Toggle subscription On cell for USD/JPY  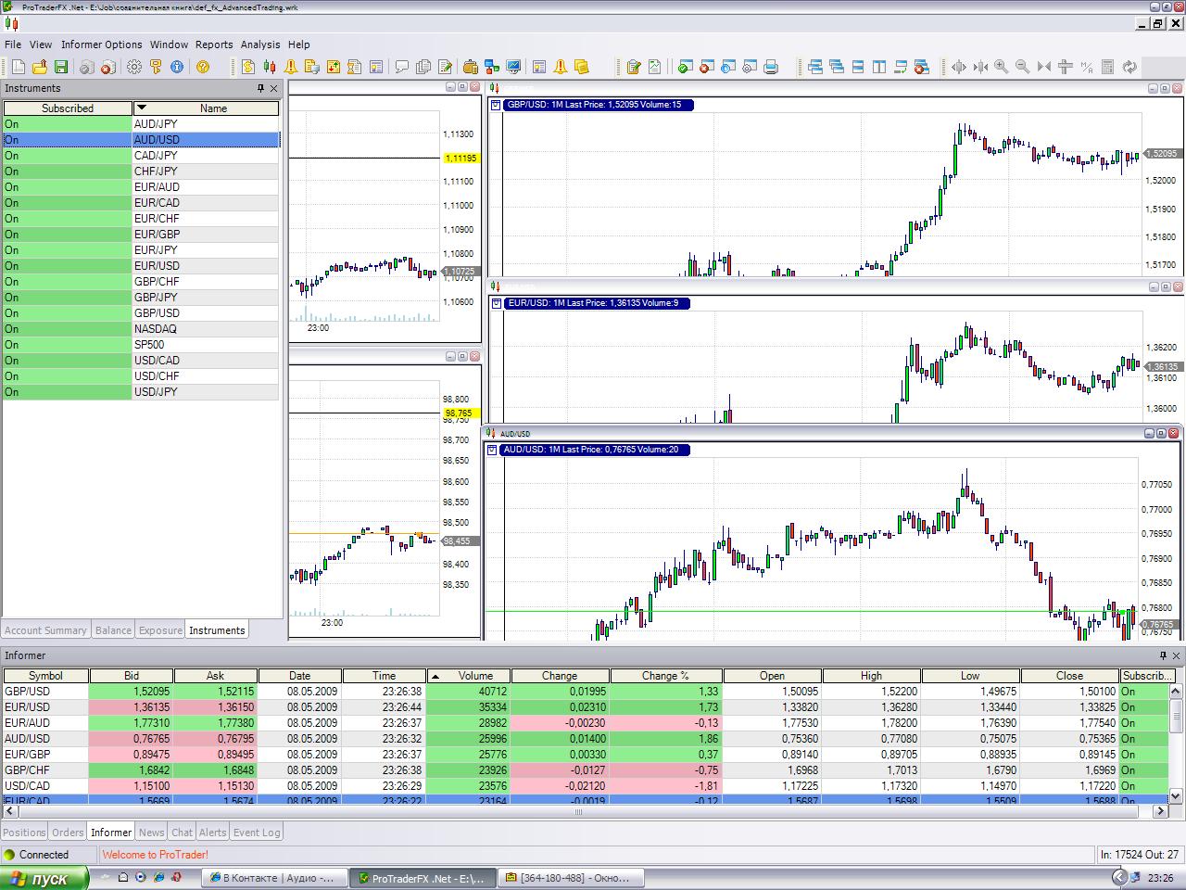tap(68, 392)
